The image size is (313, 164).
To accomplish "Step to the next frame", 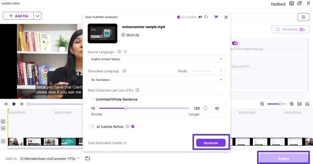I will tap(22, 104).
